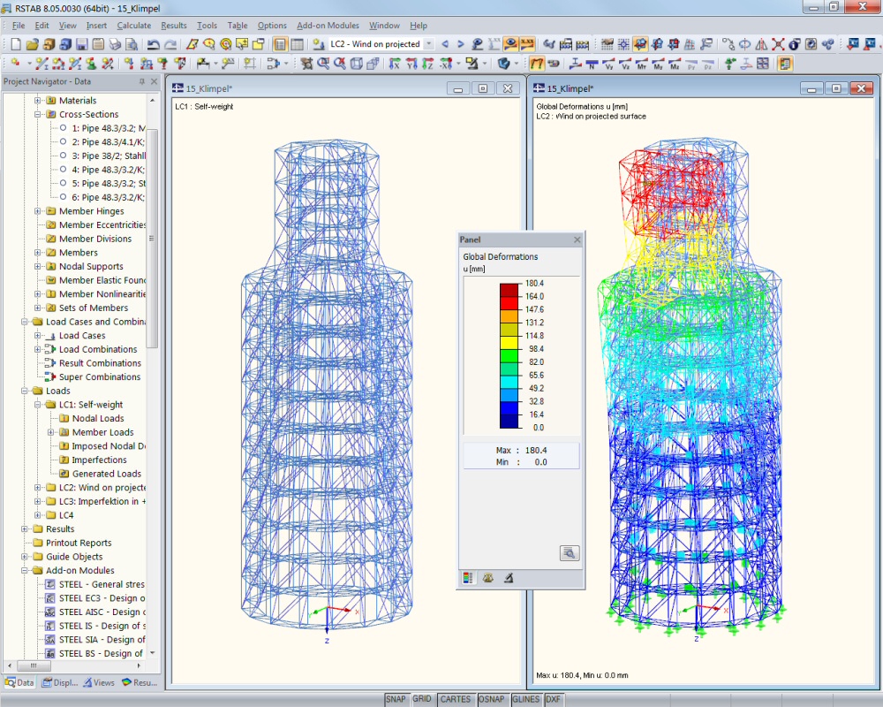Click the red 180.4 legend color
The height and width of the screenshot is (707, 883).
point(509,290)
